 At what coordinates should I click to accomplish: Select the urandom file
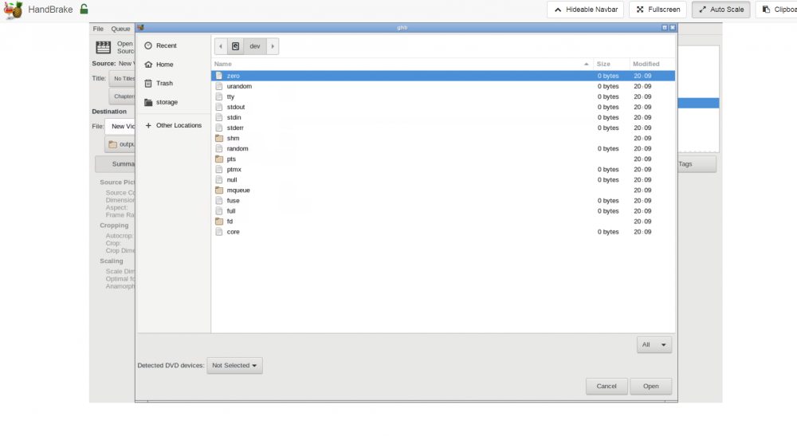point(442,86)
